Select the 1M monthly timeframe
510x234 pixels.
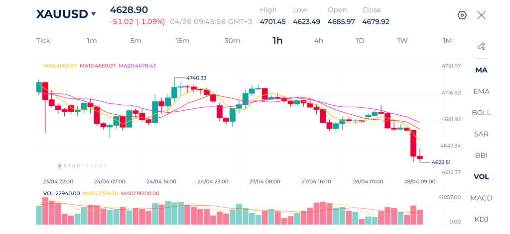(447, 41)
